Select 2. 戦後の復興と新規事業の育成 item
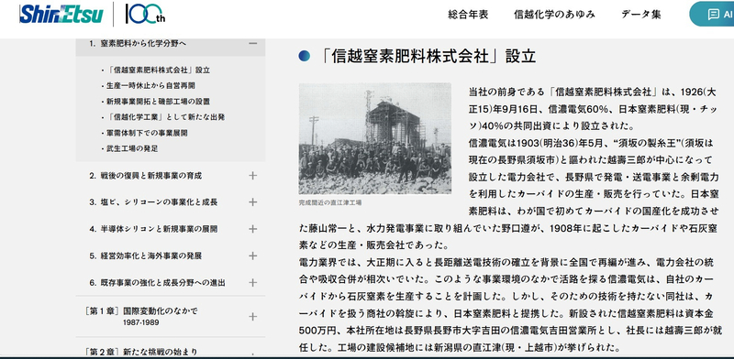Image resolution: width=734 pixels, height=359 pixels. pos(146,176)
